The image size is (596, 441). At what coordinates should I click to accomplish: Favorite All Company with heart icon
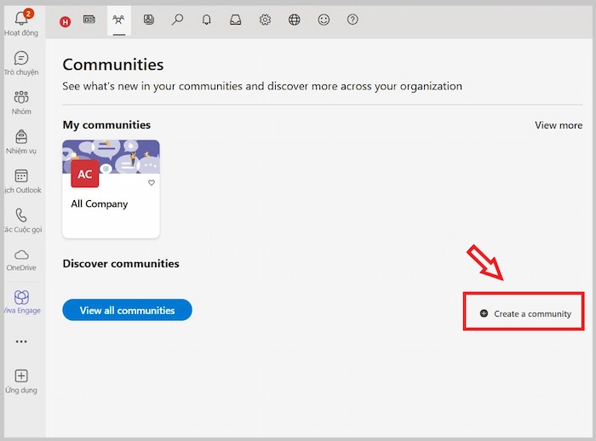click(x=152, y=183)
